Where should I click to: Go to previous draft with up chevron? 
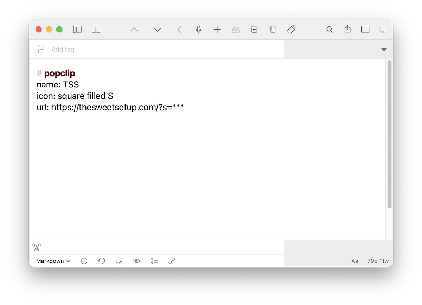pyautogui.click(x=134, y=30)
